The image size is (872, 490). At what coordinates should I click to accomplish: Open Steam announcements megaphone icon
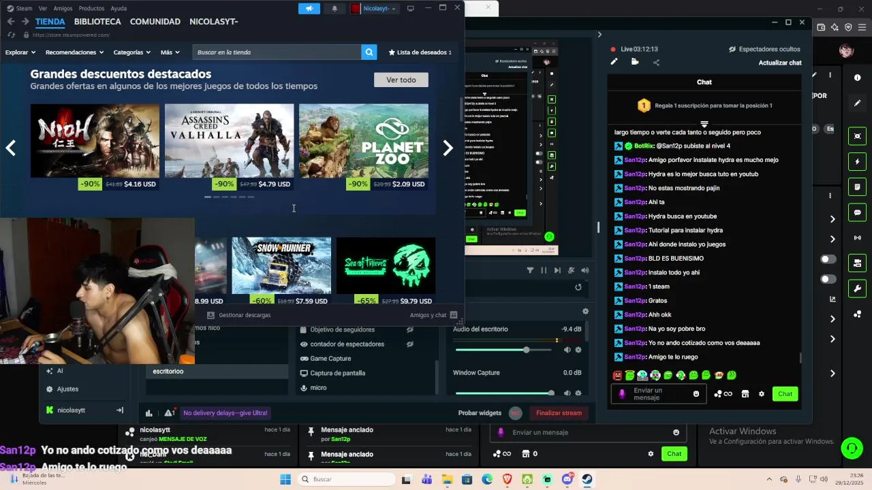(309, 8)
